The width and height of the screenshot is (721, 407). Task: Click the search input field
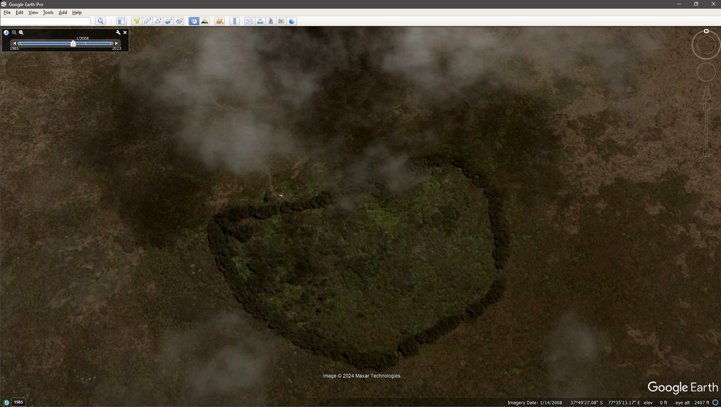pos(46,21)
